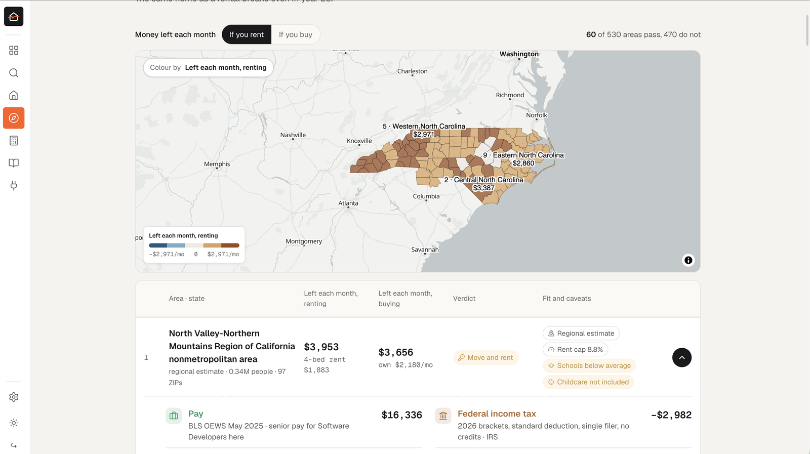810x454 pixels.
Task: Click the -$2,982 tax value
Action: (671, 415)
